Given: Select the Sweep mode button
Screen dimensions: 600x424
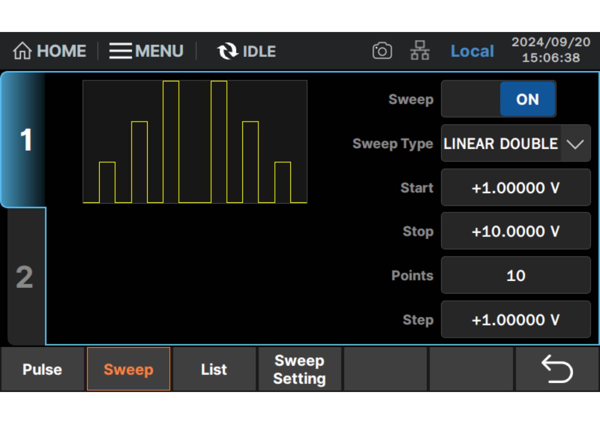Looking at the screenshot, I should pos(128,369).
